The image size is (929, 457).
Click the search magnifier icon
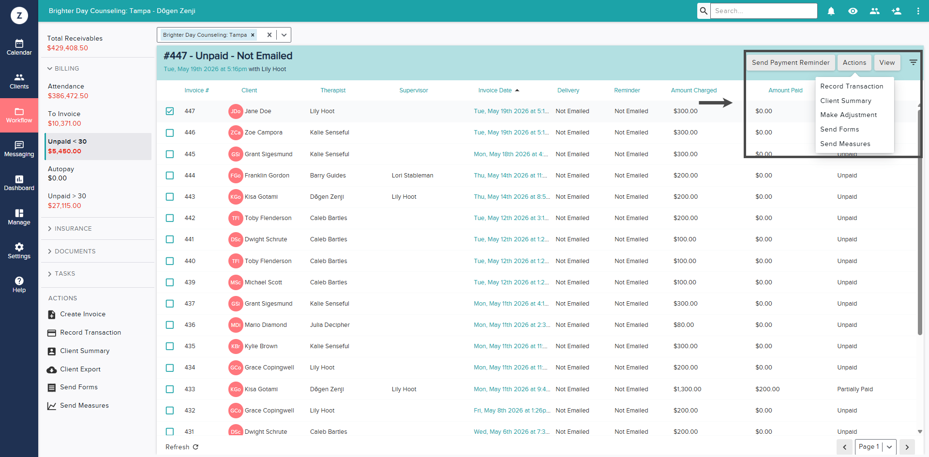tap(704, 11)
